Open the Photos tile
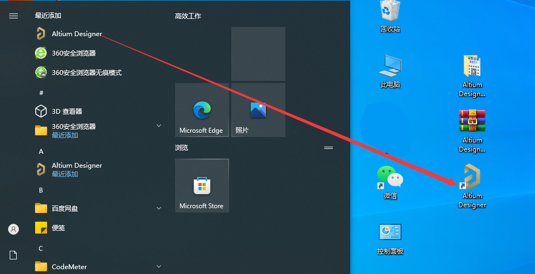This screenshot has height=274, width=535. pos(258,111)
